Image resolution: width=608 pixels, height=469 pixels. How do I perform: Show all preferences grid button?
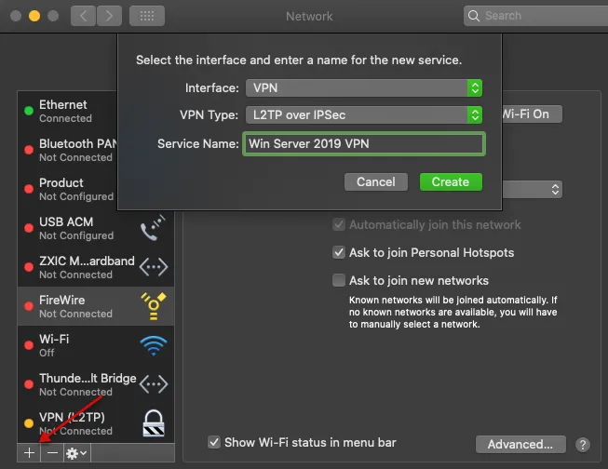click(147, 16)
